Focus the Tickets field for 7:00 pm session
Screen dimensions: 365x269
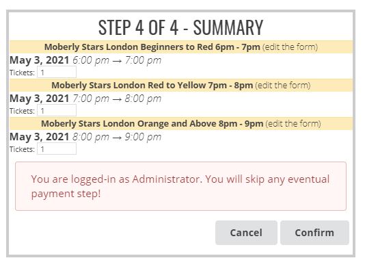tap(57, 111)
